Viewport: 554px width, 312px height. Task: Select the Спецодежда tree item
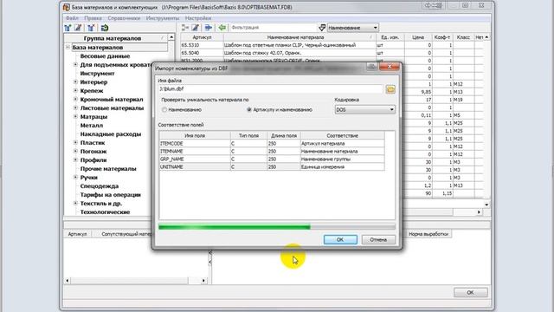click(x=100, y=186)
